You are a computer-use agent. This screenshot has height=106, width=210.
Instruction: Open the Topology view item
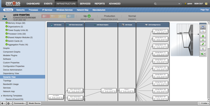[7, 81]
